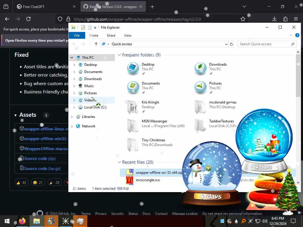Select Pictures folder icon in Frequent folders
The height and width of the screenshot is (227, 303).
[x=200, y=87]
